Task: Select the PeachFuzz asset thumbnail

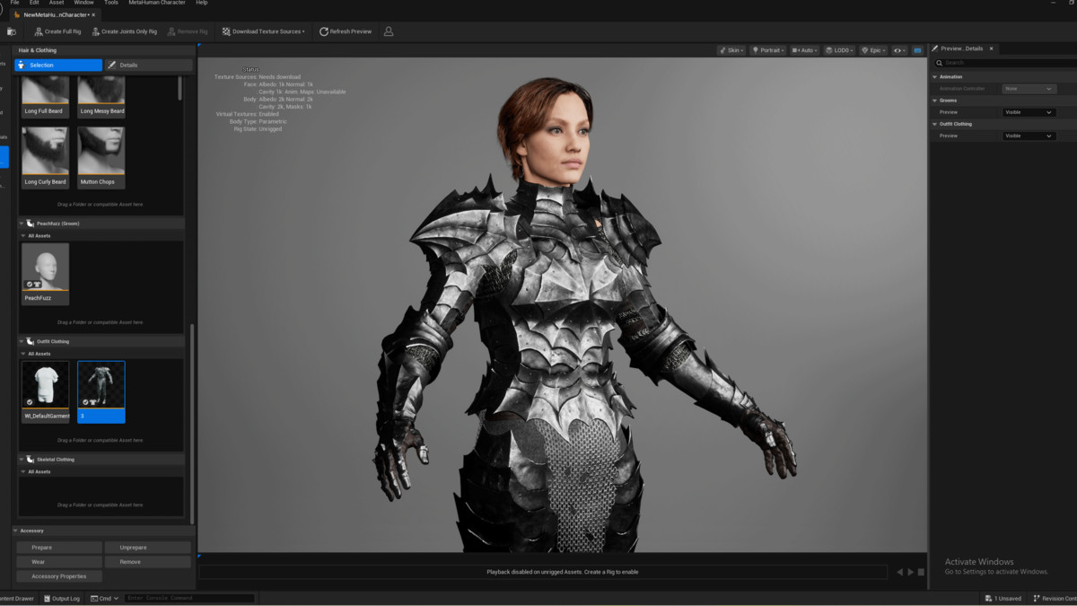Action: (x=45, y=274)
